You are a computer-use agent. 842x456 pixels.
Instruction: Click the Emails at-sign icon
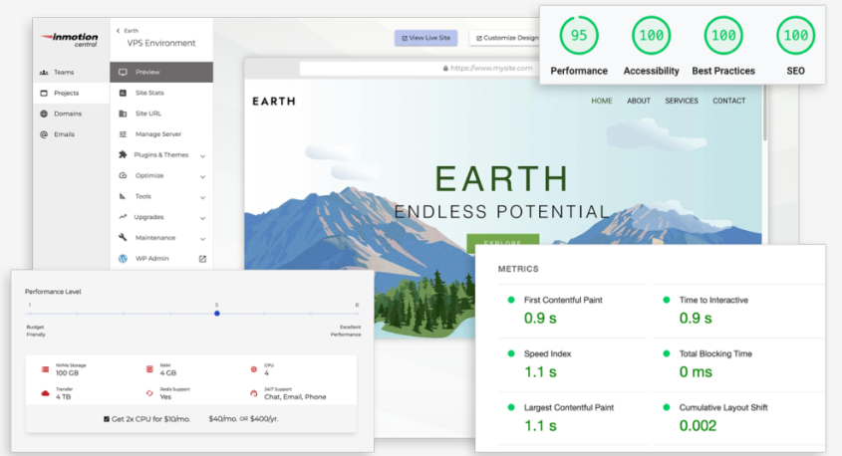click(x=44, y=134)
